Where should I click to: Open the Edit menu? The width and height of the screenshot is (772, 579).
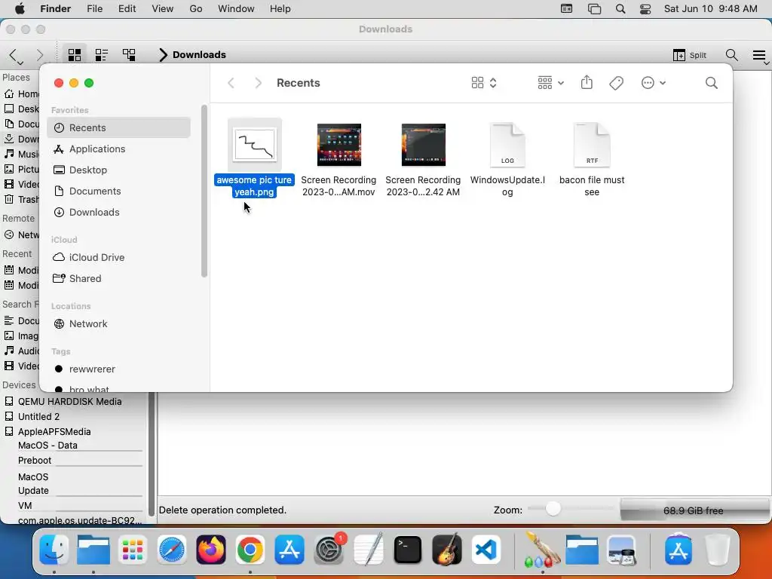pos(127,9)
